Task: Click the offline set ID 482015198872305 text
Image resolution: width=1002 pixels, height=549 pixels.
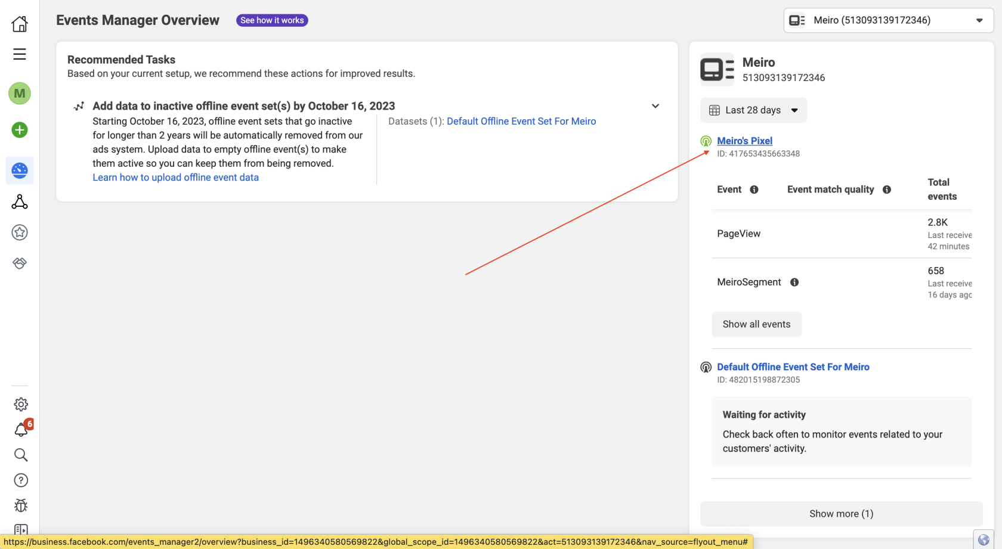Action: coord(758,380)
